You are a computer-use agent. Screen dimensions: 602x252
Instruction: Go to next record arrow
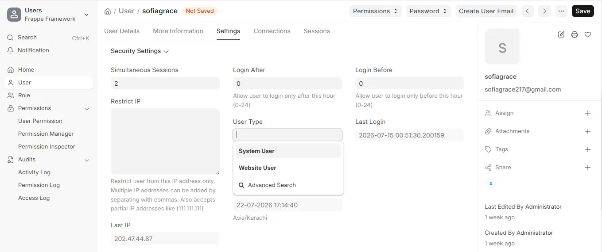544,11
